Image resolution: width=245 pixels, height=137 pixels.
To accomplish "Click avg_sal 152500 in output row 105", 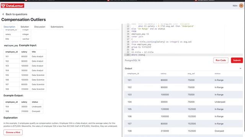I will (192, 109).
